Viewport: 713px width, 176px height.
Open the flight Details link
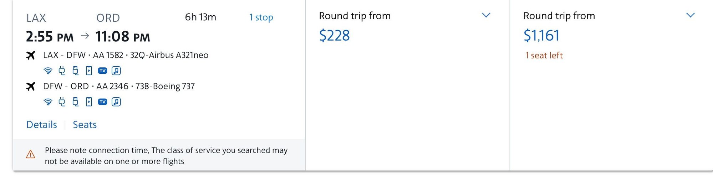pyautogui.click(x=42, y=125)
